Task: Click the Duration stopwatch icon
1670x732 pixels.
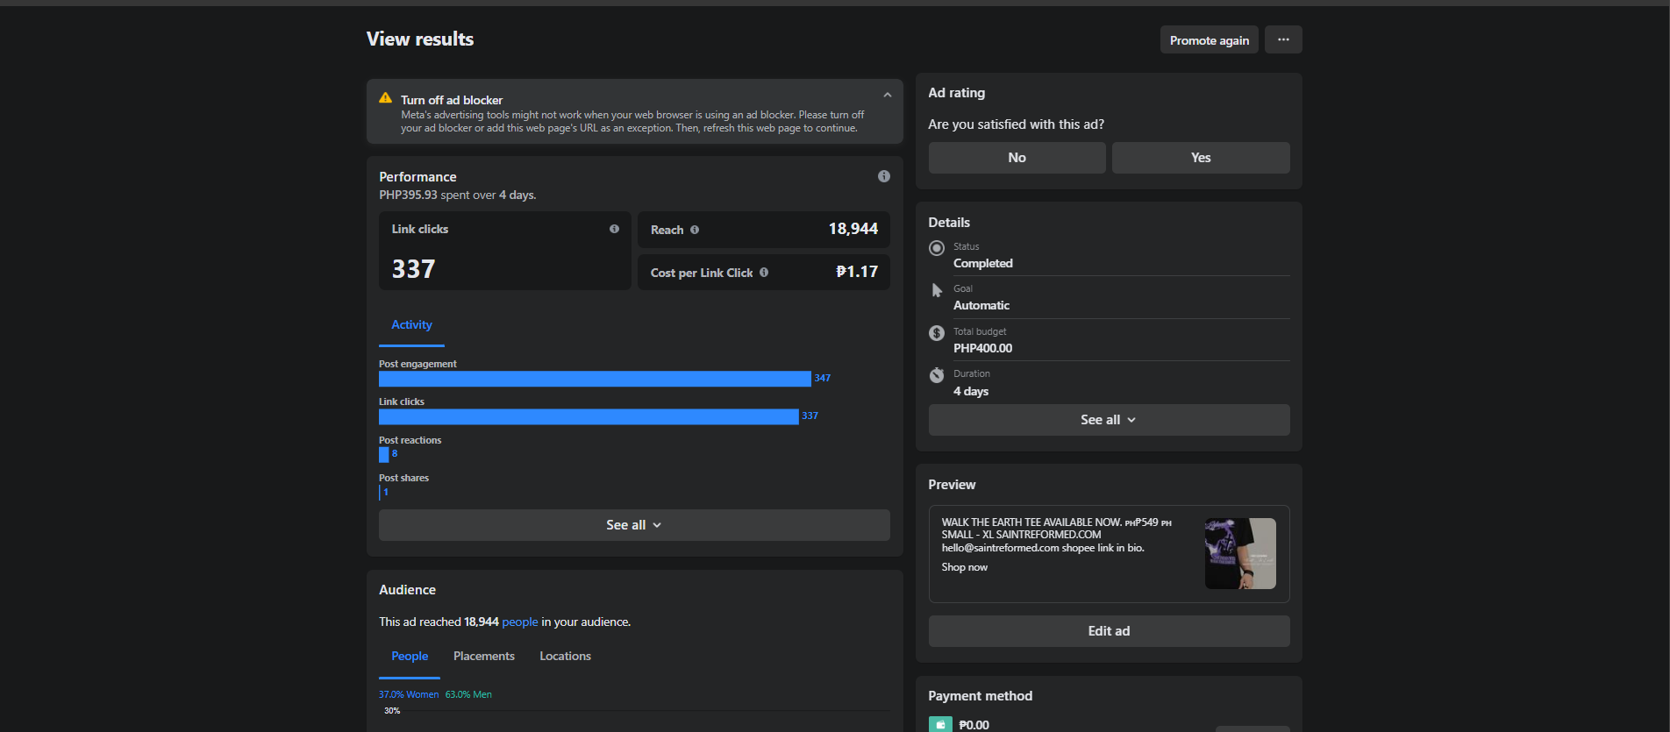Action: [937, 375]
